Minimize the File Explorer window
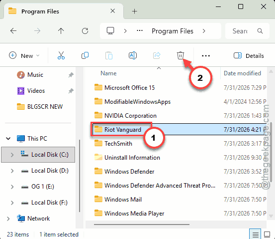 point(218,6)
